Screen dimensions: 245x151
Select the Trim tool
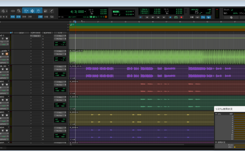pyautogui.click(x=26, y=11)
